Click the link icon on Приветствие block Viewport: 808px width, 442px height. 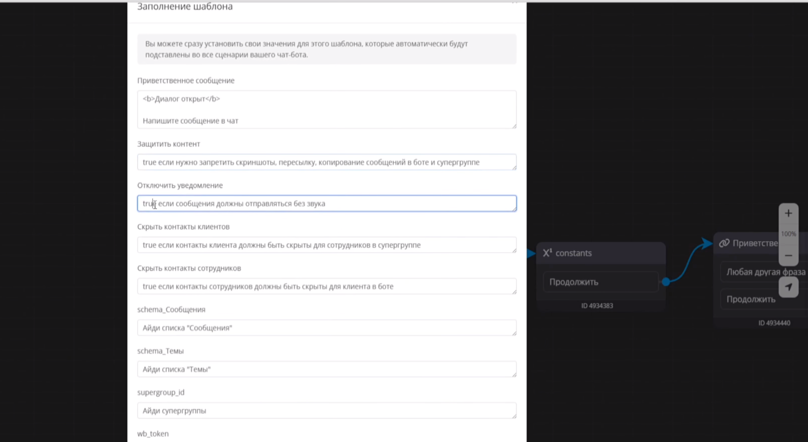pos(724,243)
